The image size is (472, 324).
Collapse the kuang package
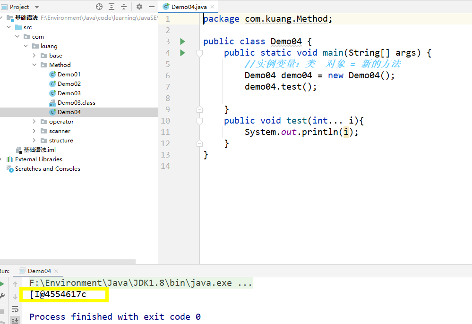[x=26, y=46]
